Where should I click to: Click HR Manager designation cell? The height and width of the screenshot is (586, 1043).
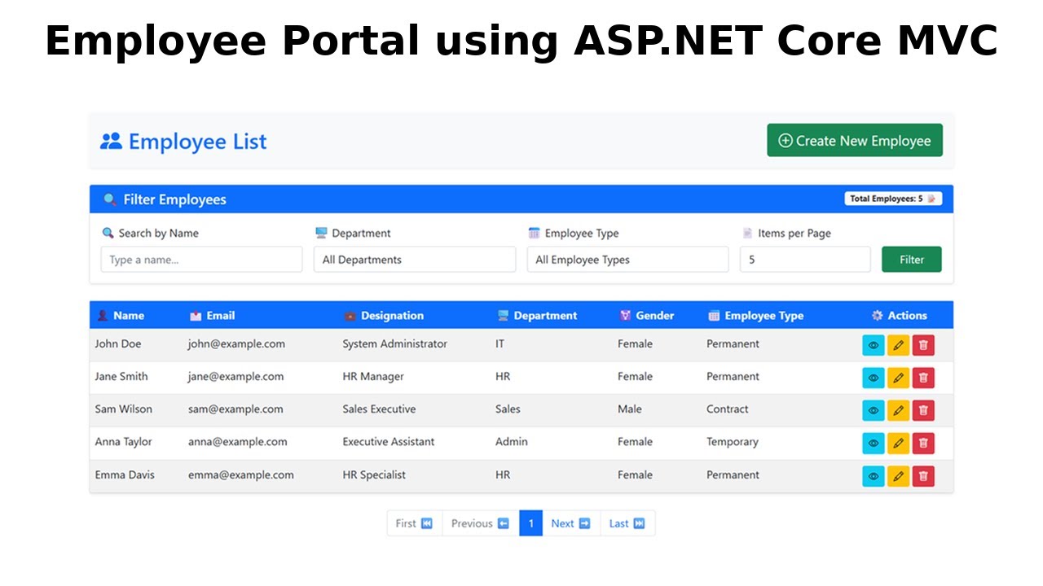point(372,377)
